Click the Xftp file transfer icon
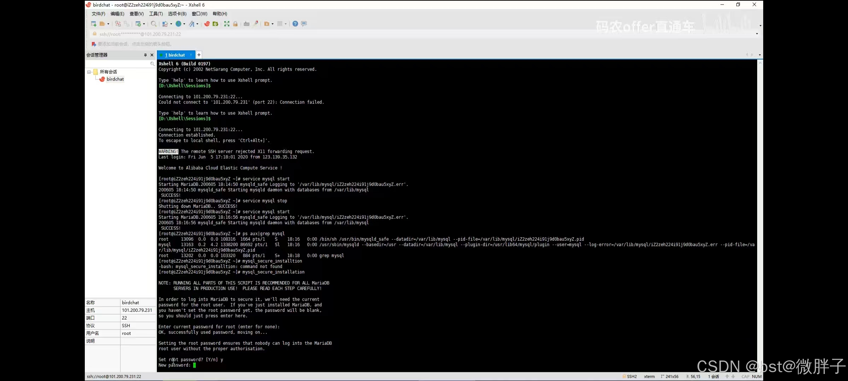 (216, 24)
